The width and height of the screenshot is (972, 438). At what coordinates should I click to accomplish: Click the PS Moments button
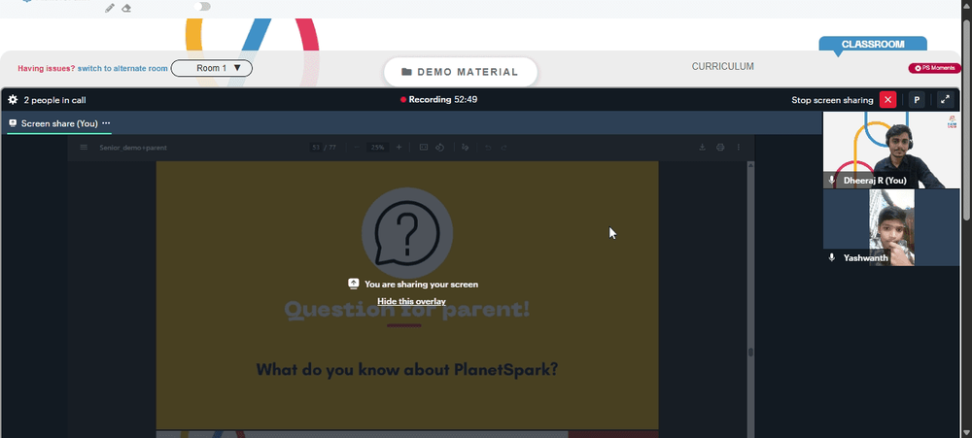[934, 68]
